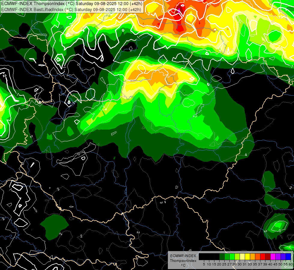The height and width of the screenshot is (270, 294).
Task: Pick the pale yellow 30–31 legend swatch
Action: tap(242, 256)
